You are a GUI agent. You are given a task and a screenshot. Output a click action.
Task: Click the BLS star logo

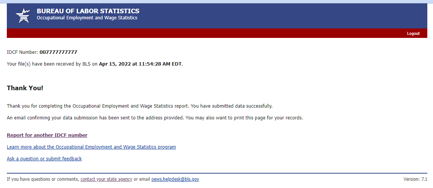coord(22,16)
